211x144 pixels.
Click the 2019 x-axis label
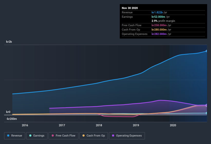[136, 125]
